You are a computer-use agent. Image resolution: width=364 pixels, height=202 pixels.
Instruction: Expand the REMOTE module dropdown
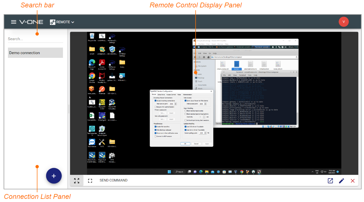click(62, 22)
